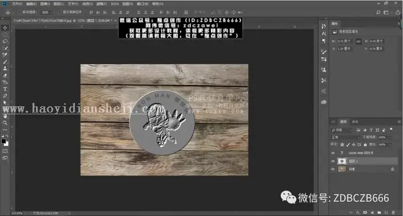Toggle lock image pixels brush icon
Viewport: 403px width, 216px height.
348,145
